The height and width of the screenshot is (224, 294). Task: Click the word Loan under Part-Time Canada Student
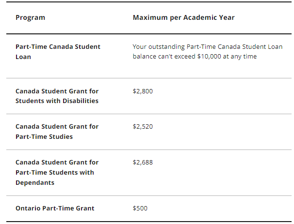pyautogui.click(x=23, y=57)
